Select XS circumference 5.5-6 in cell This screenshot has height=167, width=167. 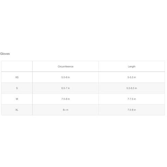[x=66, y=77]
